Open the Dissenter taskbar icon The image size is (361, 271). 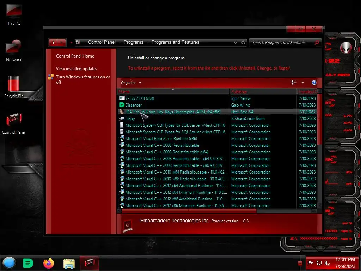[28, 263]
